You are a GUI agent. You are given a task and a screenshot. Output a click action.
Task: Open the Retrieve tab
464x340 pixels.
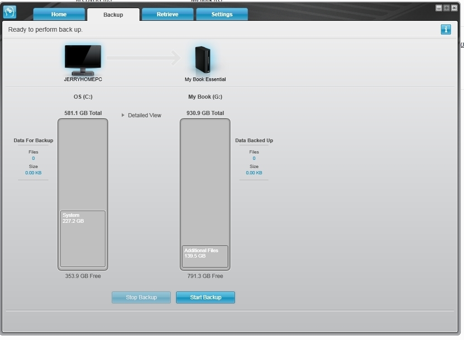167,14
